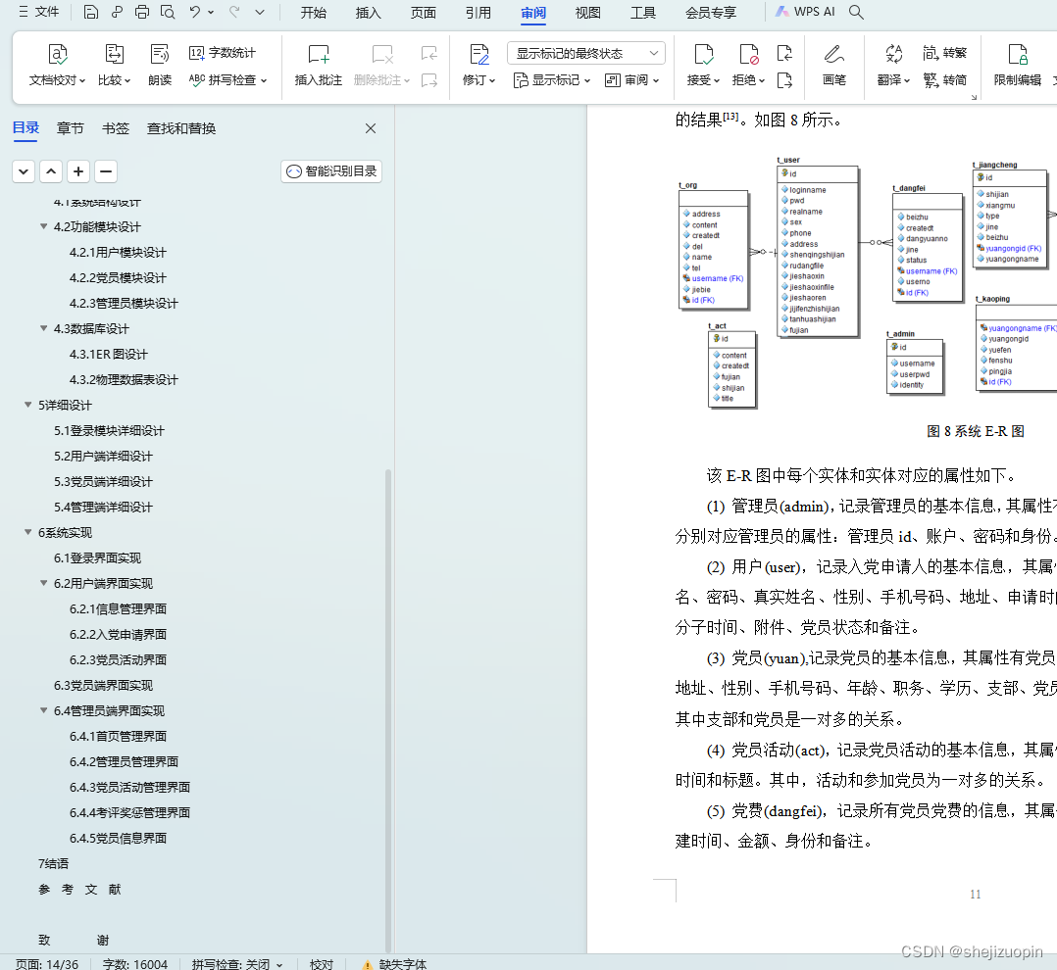The height and width of the screenshot is (970, 1057).
Task: Switch to 查找和替换 navigation tab
Action: [181, 128]
